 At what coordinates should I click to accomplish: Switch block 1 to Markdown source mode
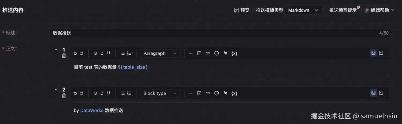click(x=381, y=53)
